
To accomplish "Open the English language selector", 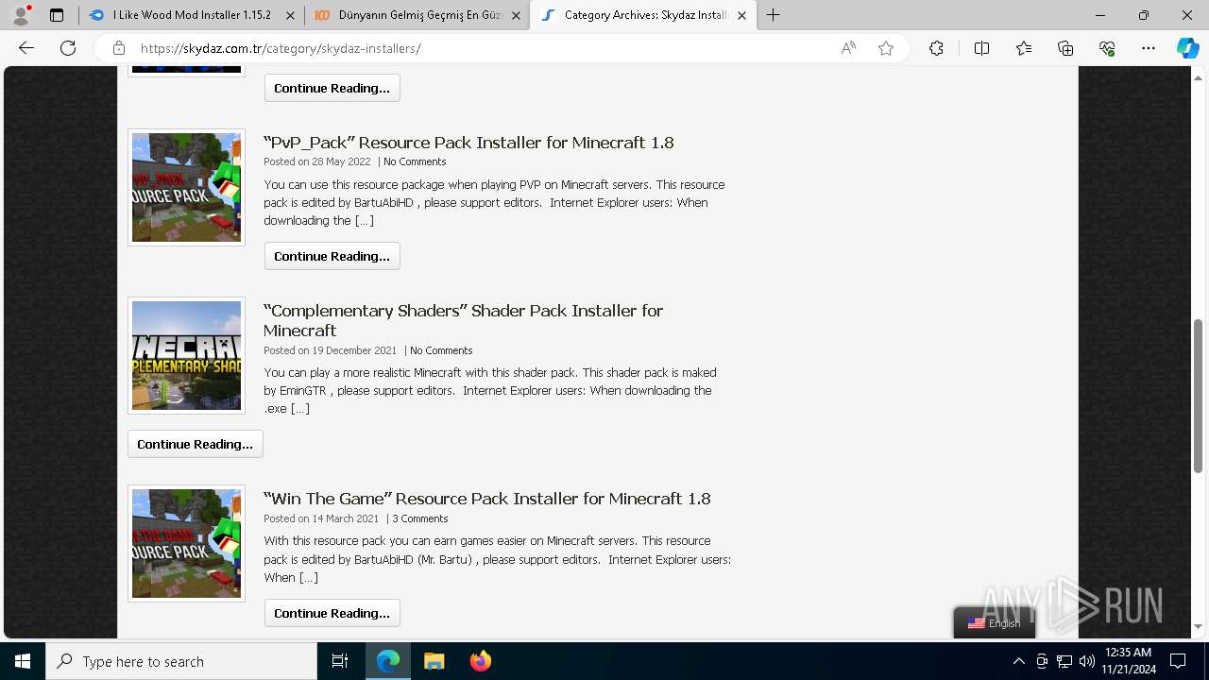I will click(995, 623).
